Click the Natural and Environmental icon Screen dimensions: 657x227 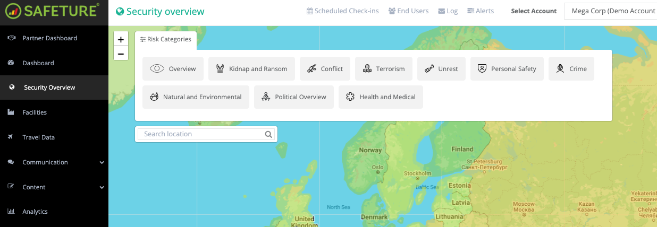[x=154, y=97]
